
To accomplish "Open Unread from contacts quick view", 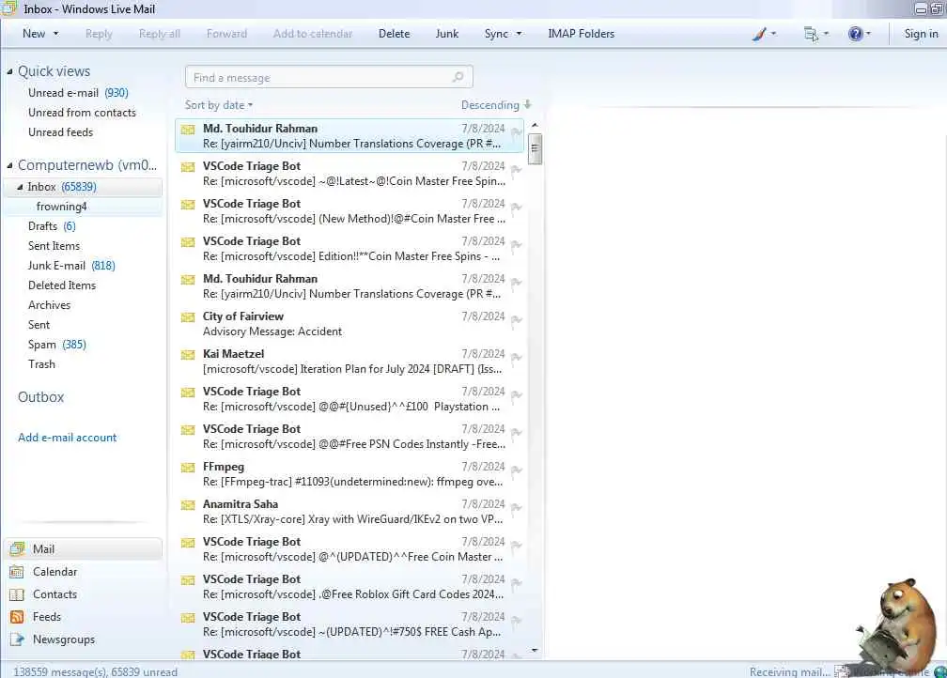I will pos(82,113).
